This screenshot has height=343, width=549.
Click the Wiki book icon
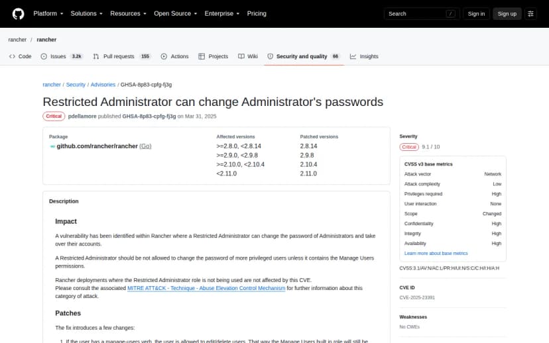pos(241,56)
